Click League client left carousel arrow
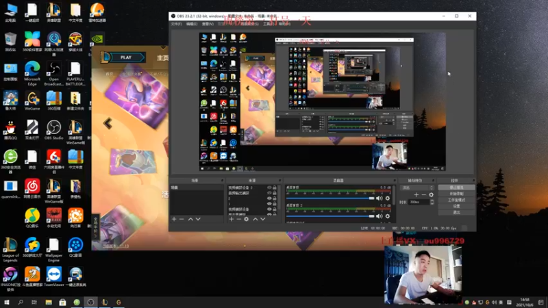Image resolution: width=548 pixels, height=308 pixels. click(108, 123)
